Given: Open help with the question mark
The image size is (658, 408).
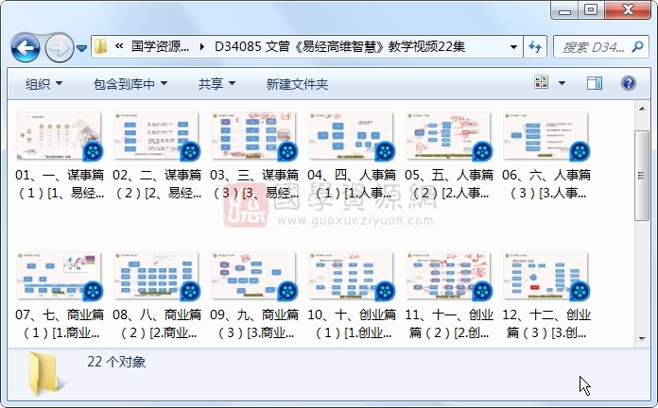Looking at the screenshot, I should tap(628, 83).
